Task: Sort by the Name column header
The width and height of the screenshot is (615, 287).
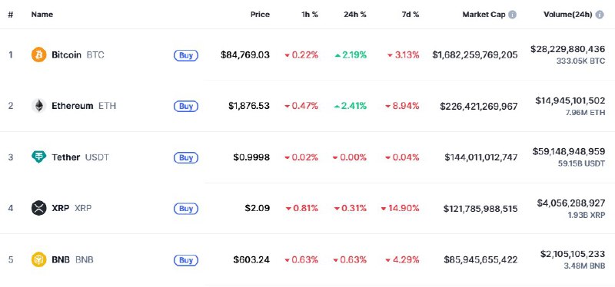Action: (x=42, y=15)
